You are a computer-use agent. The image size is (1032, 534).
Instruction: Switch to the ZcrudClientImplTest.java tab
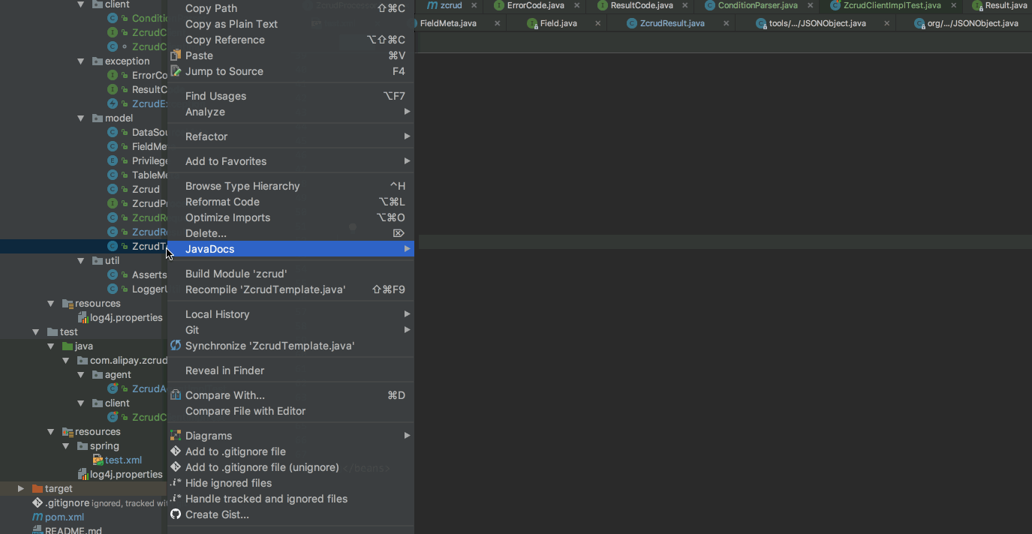pos(892,5)
